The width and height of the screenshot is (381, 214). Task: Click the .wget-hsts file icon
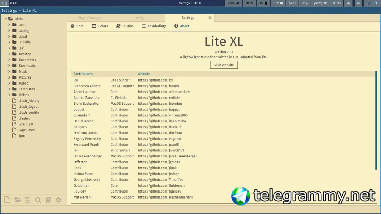14,130
